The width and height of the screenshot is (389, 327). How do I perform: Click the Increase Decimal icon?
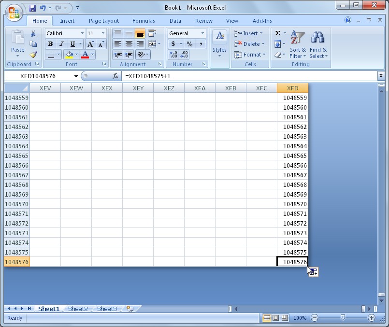pyautogui.click(x=173, y=55)
